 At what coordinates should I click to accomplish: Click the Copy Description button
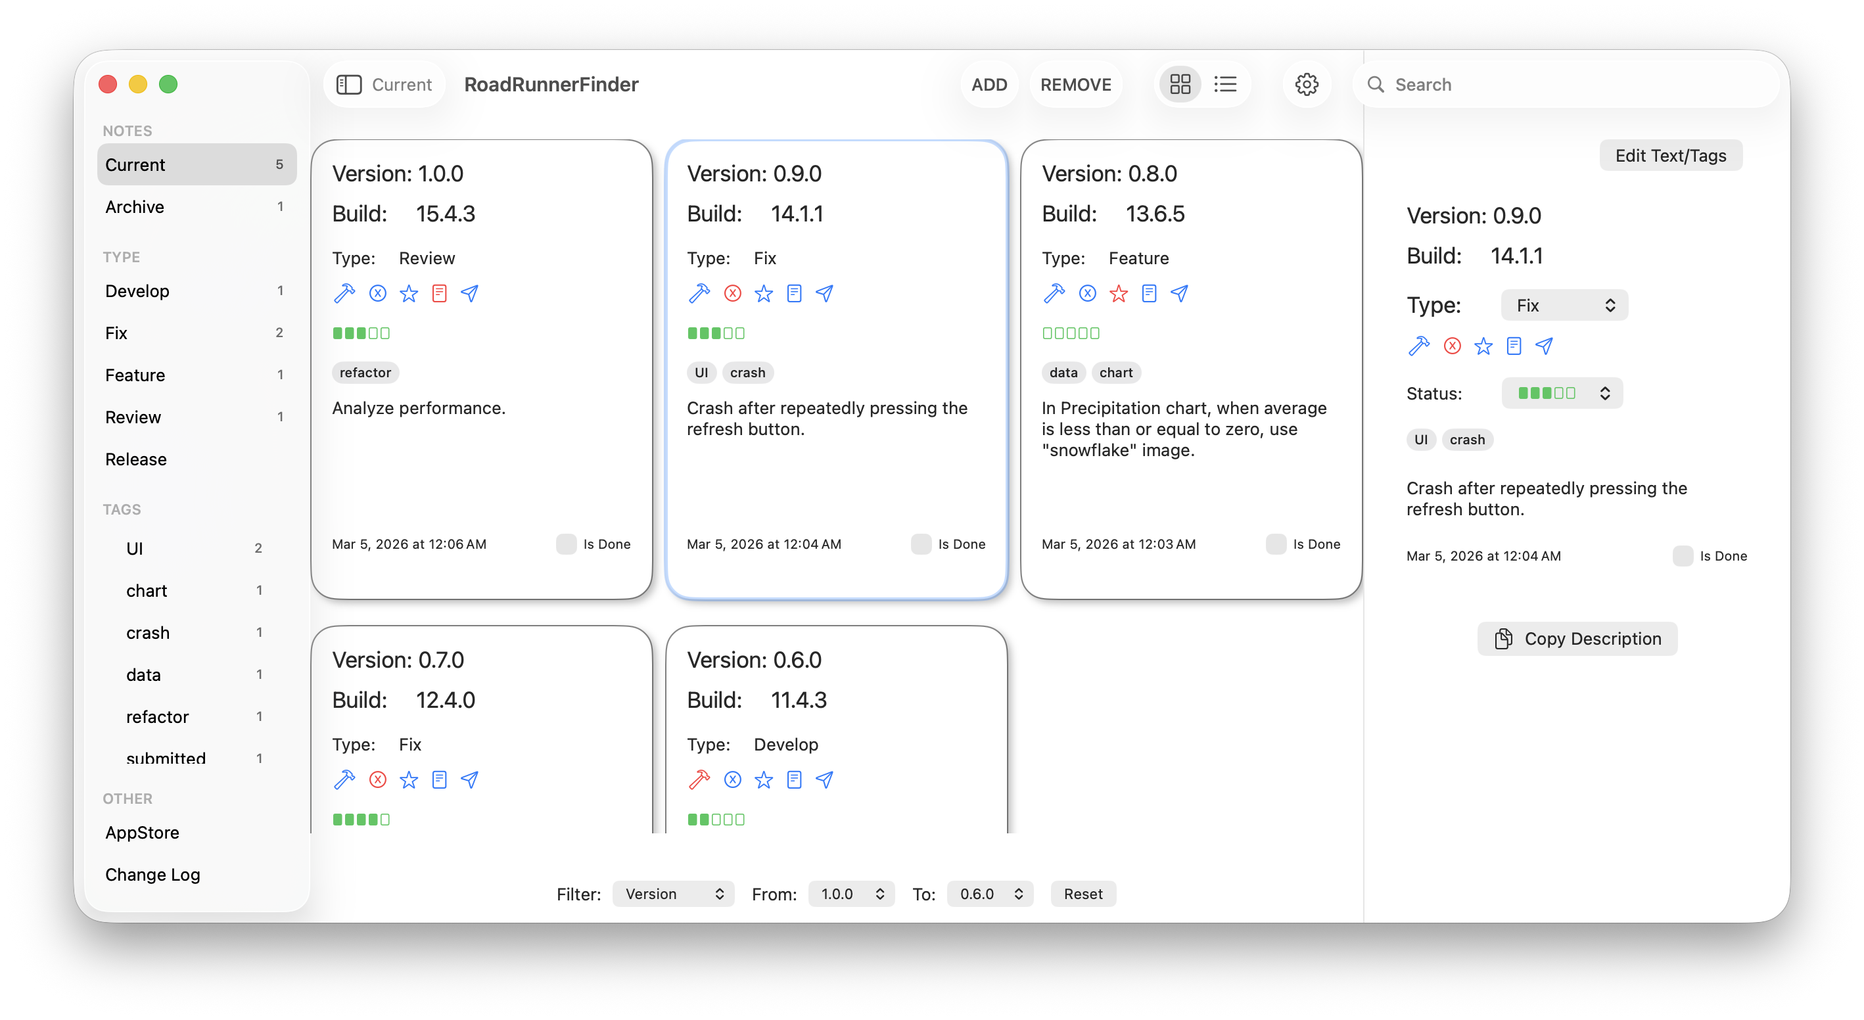1577,639
